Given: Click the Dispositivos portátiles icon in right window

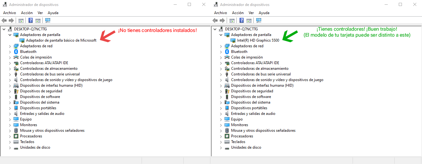Looking at the screenshot, I should 227,108.
